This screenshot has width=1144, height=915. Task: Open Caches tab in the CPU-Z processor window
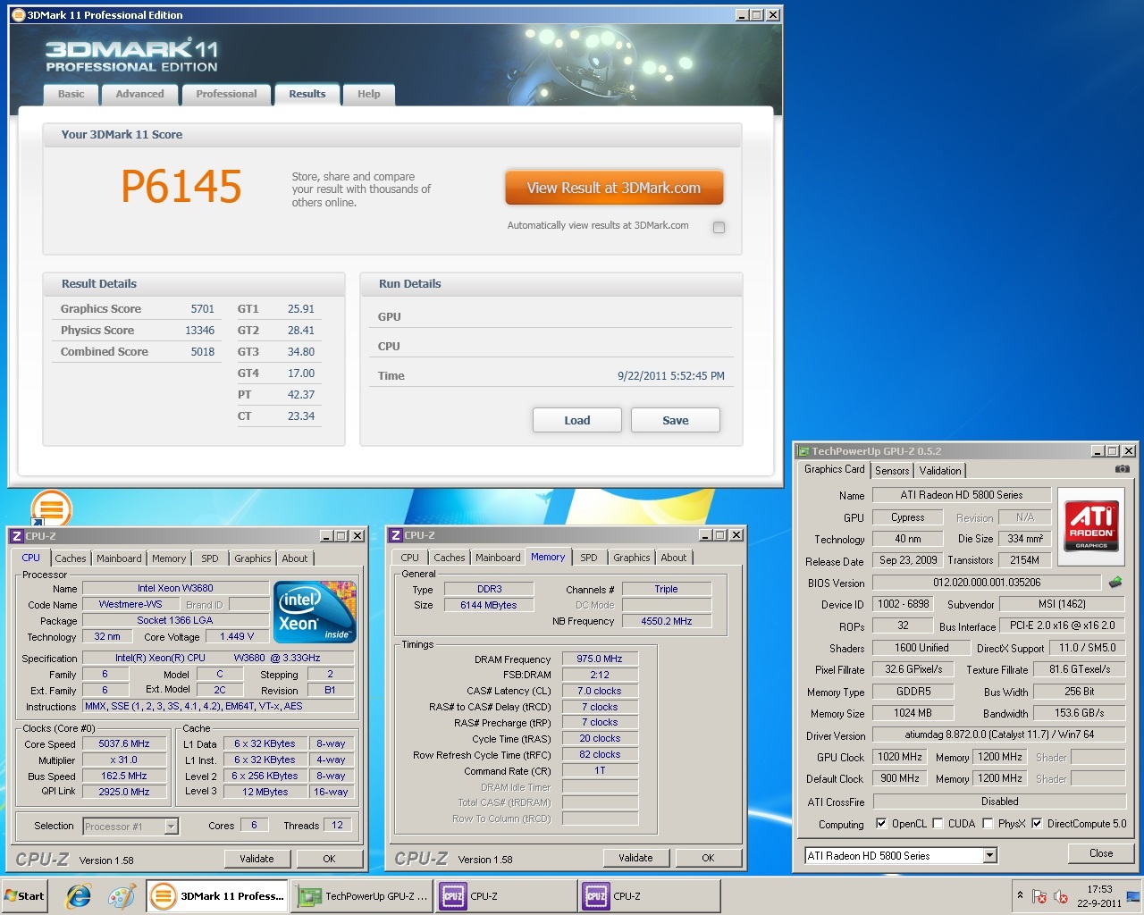pyautogui.click(x=71, y=558)
